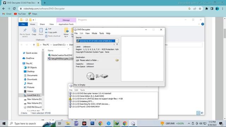Select This PC in Explorer sidebar
Image resolution: width=226 pixels, height=127 pixels.
coord(28,64)
